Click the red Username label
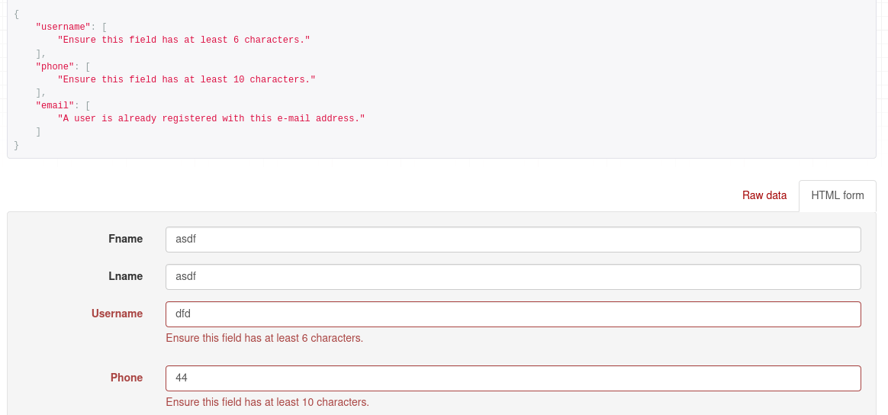Screen dimensions: 888x415 117,314
